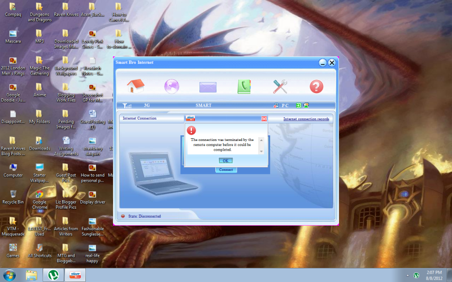Select the Google Chrome desktop shortcut
The image size is (452, 282).
pyautogui.click(x=40, y=200)
